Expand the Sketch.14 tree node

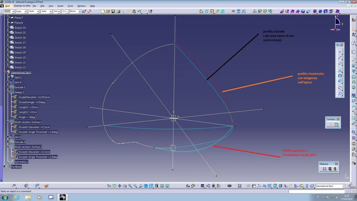click(8, 27)
